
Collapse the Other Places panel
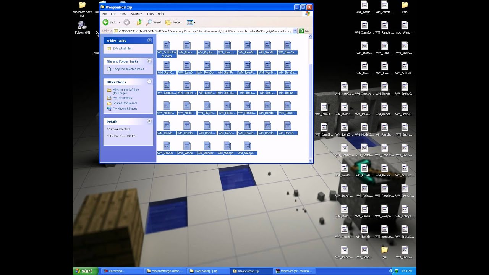[x=149, y=81]
